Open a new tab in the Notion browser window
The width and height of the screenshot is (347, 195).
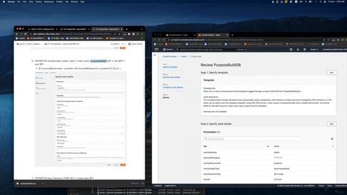point(126,29)
